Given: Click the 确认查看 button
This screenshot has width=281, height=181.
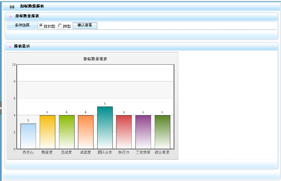Looking at the screenshot, I should pyautogui.click(x=85, y=25).
